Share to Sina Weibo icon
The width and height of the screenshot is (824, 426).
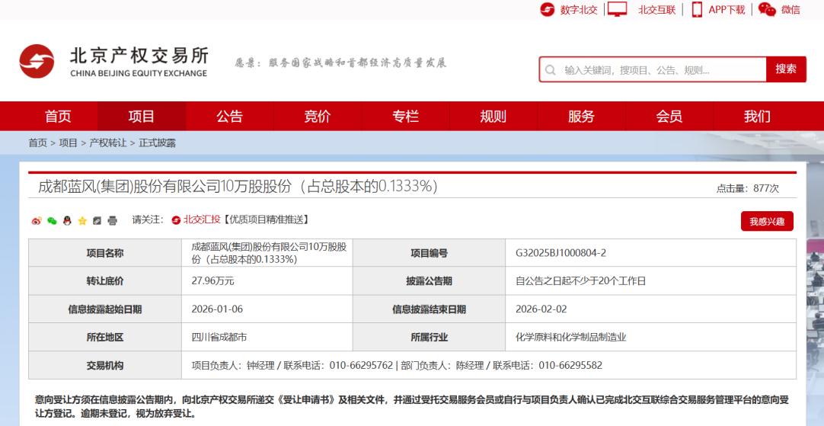tap(37, 221)
